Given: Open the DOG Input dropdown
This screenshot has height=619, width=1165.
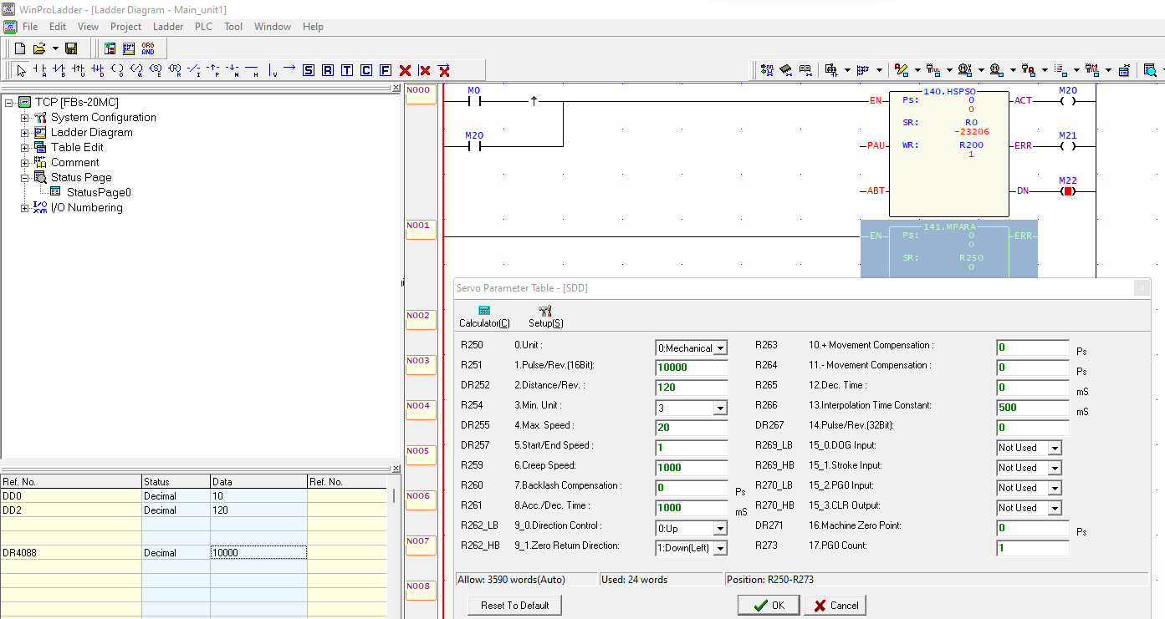Looking at the screenshot, I should click(x=1055, y=449).
